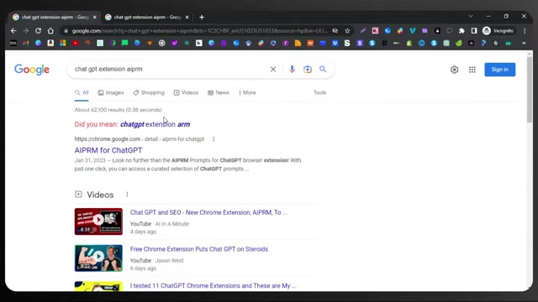Viewport: 538px width, 302px height.
Task: Open the AIPRM for ChatGPT result link
Action: tap(108, 150)
